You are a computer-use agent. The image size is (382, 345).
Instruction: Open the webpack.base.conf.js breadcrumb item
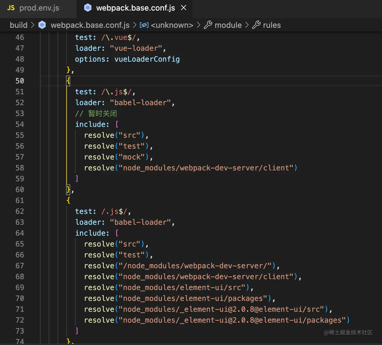pos(90,25)
